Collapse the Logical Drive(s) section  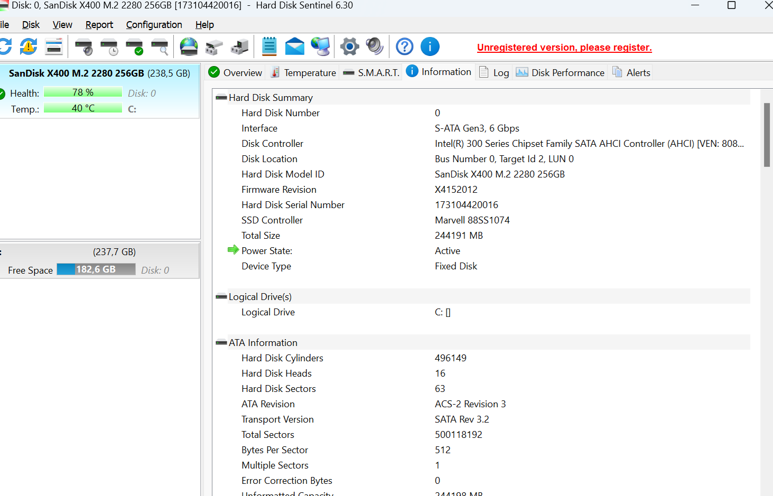pos(221,297)
